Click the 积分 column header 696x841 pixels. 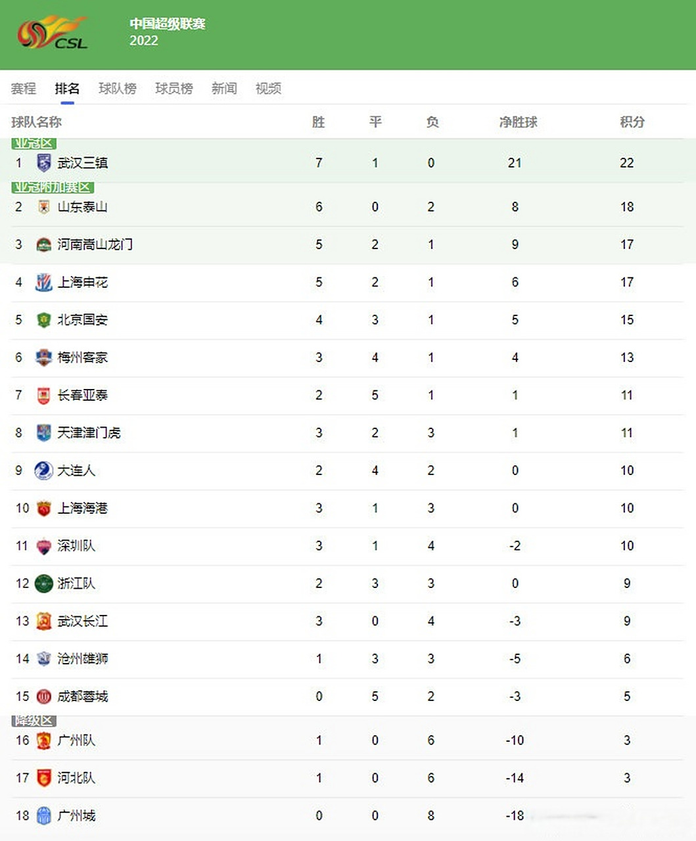point(632,122)
